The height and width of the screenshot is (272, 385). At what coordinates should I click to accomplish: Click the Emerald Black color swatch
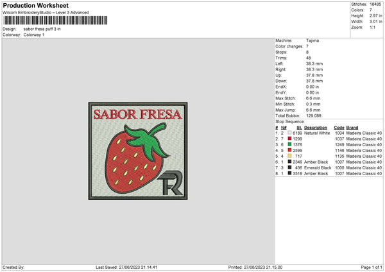[x=289, y=167]
